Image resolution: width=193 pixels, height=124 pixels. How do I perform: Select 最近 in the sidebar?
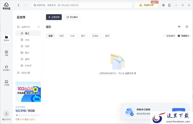pos(28,33)
